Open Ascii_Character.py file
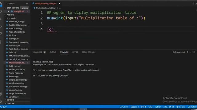 tap(17, 32)
